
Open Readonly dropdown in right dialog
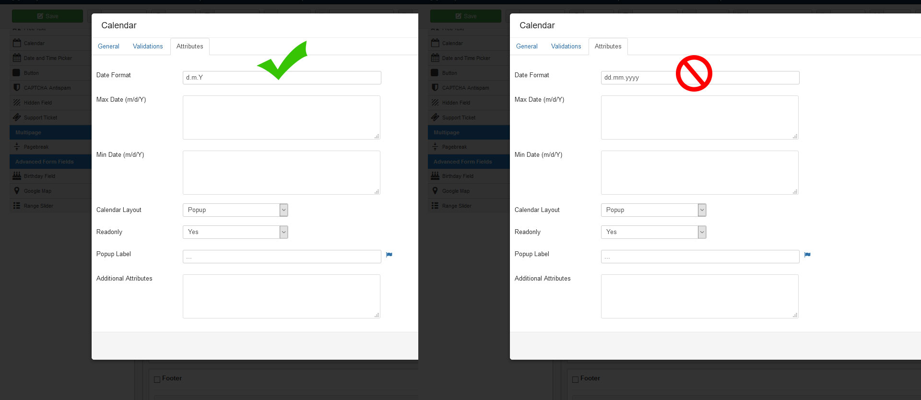[653, 232]
